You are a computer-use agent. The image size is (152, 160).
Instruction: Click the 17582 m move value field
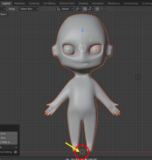(9, 142)
